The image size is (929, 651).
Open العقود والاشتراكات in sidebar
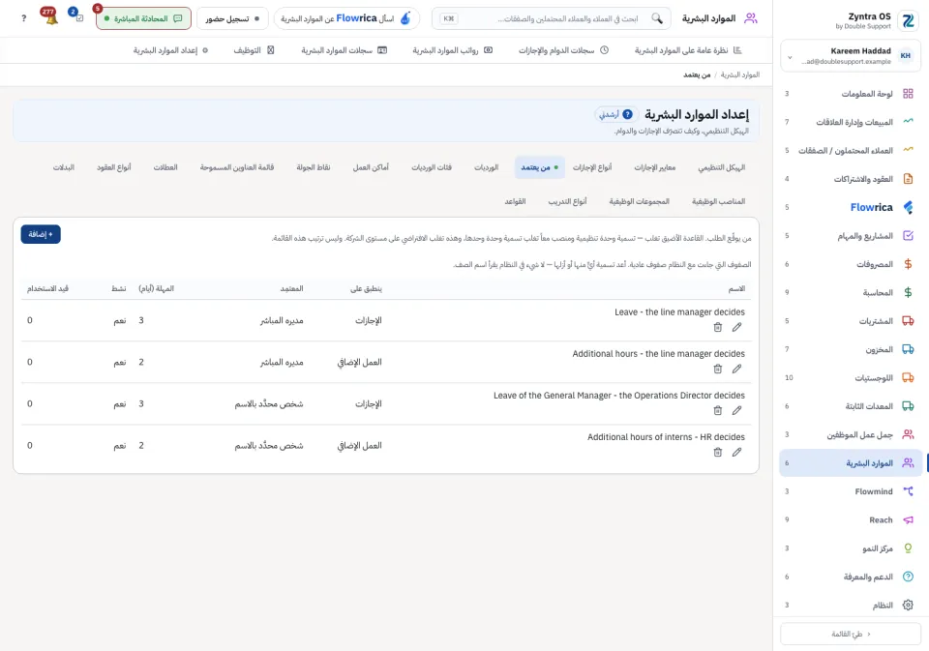851,179
